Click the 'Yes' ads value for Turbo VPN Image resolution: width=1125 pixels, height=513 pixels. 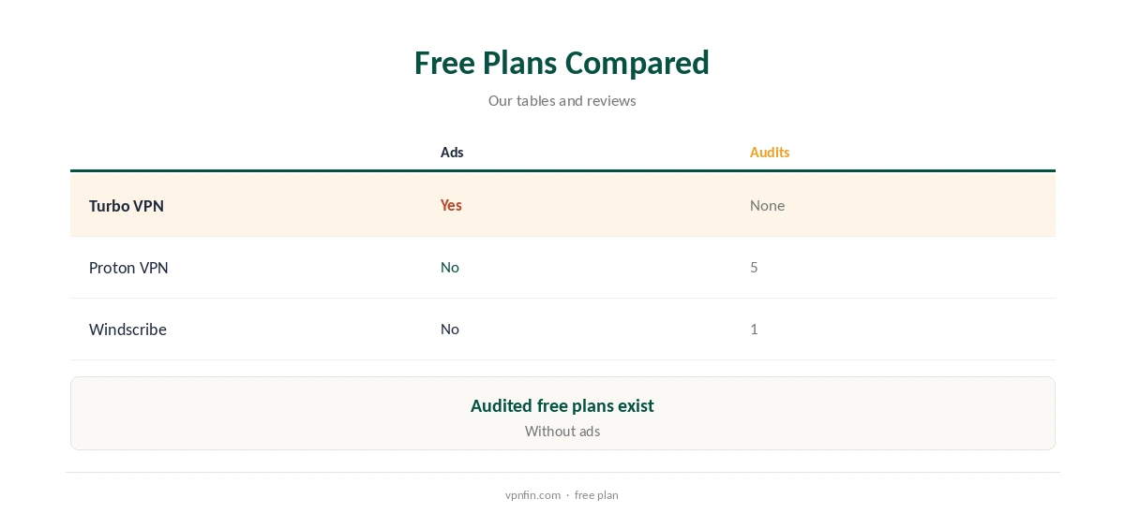coord(451,205)
